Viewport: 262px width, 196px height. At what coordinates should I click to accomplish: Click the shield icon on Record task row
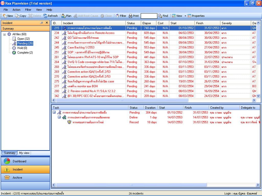pos(69,122)
